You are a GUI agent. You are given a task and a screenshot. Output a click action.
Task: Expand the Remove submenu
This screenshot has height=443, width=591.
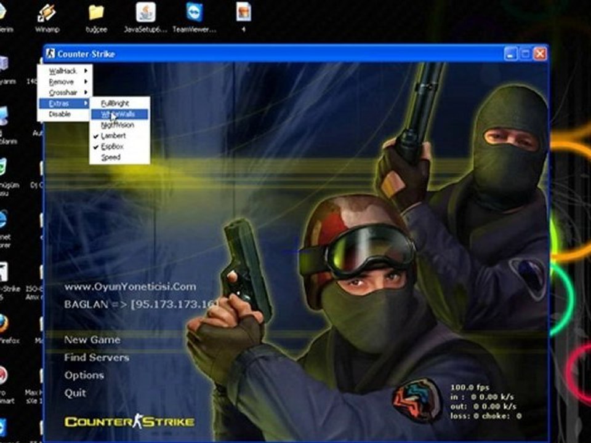coord(65,82)
